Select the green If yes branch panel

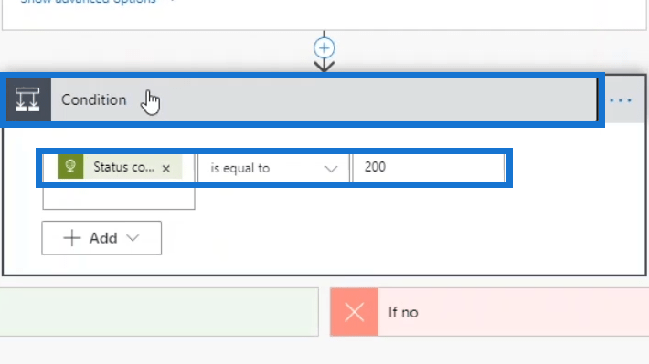point(159,312)
